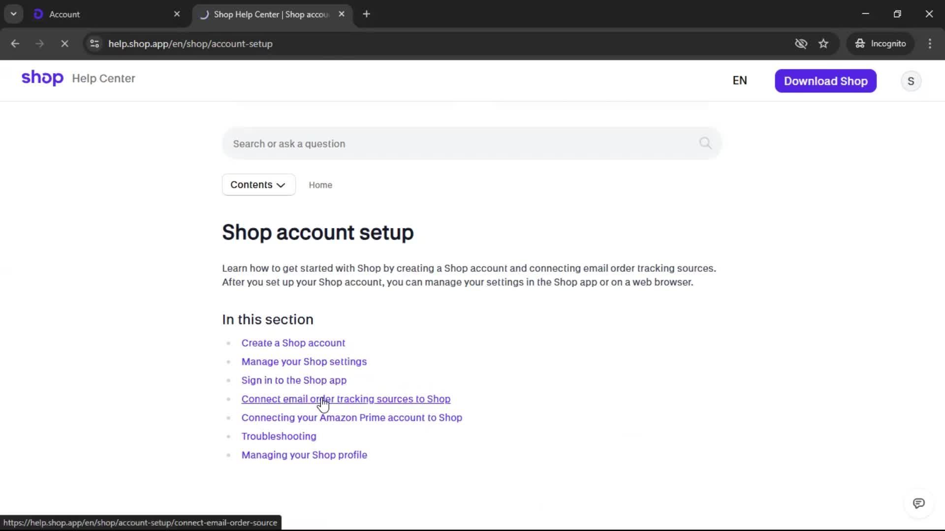Click the Shop logo in the header

42,78
